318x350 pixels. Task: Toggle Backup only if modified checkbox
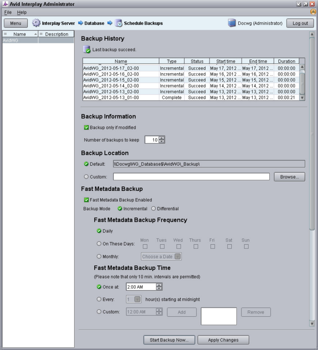86,128
